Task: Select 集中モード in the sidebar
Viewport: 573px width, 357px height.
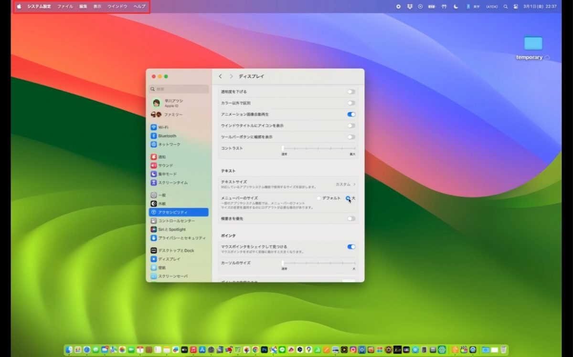Action: [x=179, y=174]
